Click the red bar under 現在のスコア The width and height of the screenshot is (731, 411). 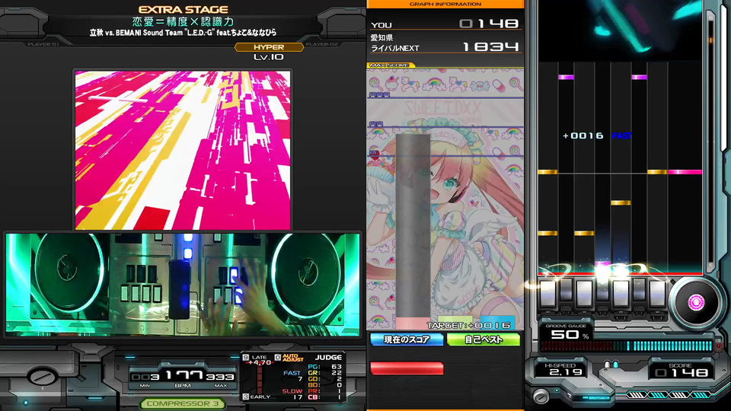(407, 368)
